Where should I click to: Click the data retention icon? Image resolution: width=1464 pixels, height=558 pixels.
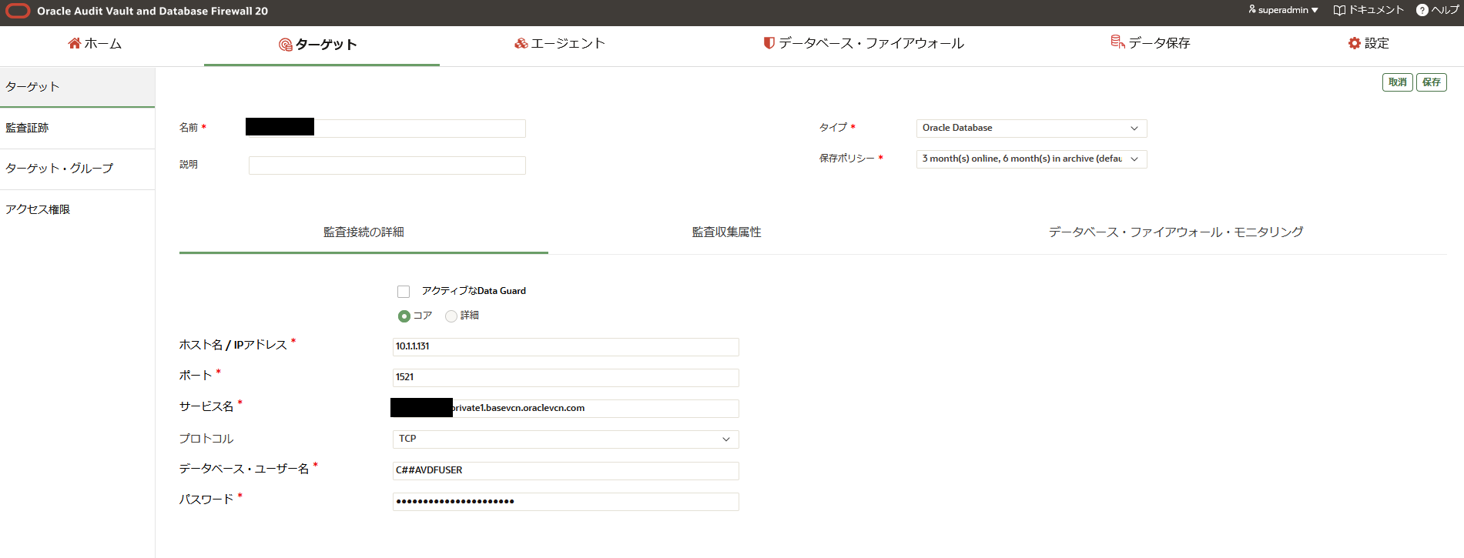point(1117,42)
